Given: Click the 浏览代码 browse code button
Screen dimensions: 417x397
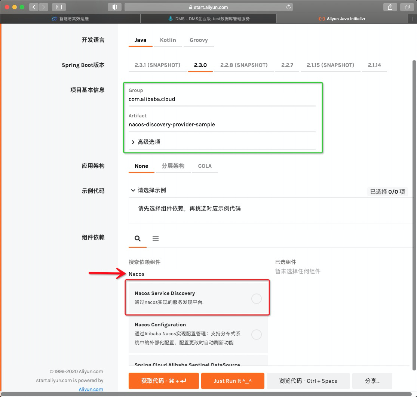Looking at the screenshot, I should pyautogui.click(x=308, y=381).
